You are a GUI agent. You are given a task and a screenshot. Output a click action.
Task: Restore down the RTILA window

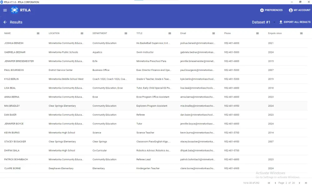[300, 2]
